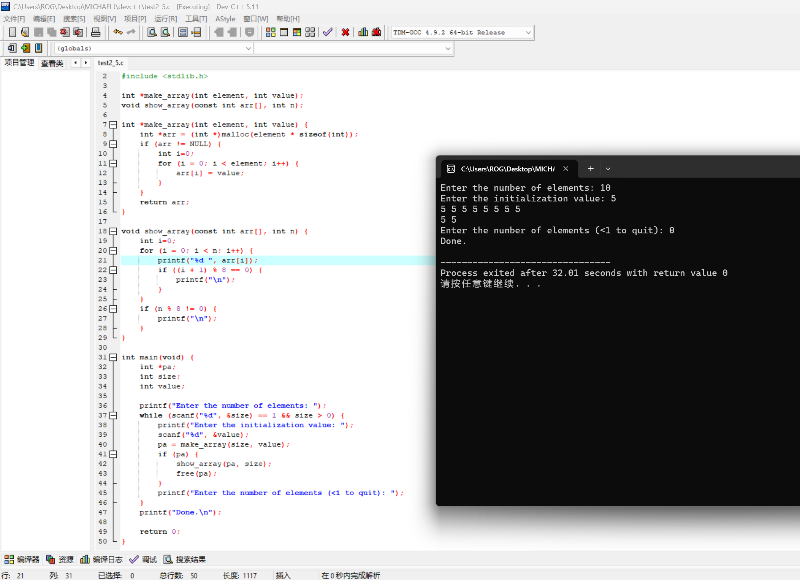The height and width of the screenshot is (580, 800).
Task: Click the bar chart profile analysis icon
Action: tap(363, 32)
